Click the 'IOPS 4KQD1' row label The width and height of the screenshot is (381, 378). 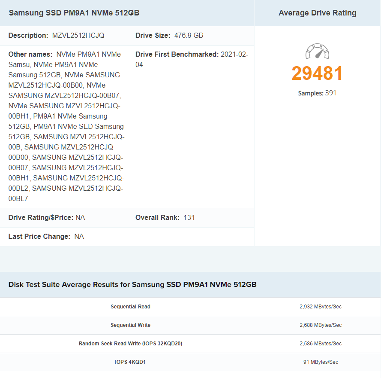[x=130, y=362]
